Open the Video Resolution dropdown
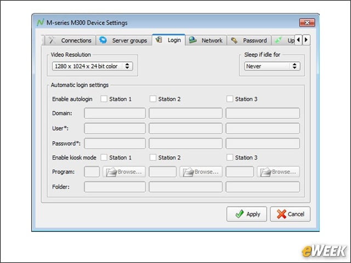351x263 pixels. click(x=93, y=66)
